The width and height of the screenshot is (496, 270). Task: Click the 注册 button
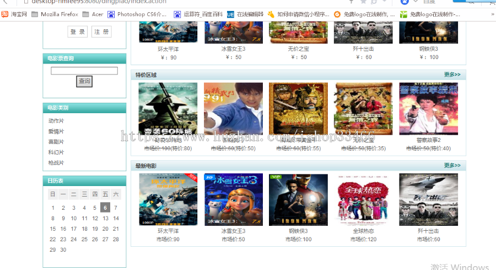point(101,31)
